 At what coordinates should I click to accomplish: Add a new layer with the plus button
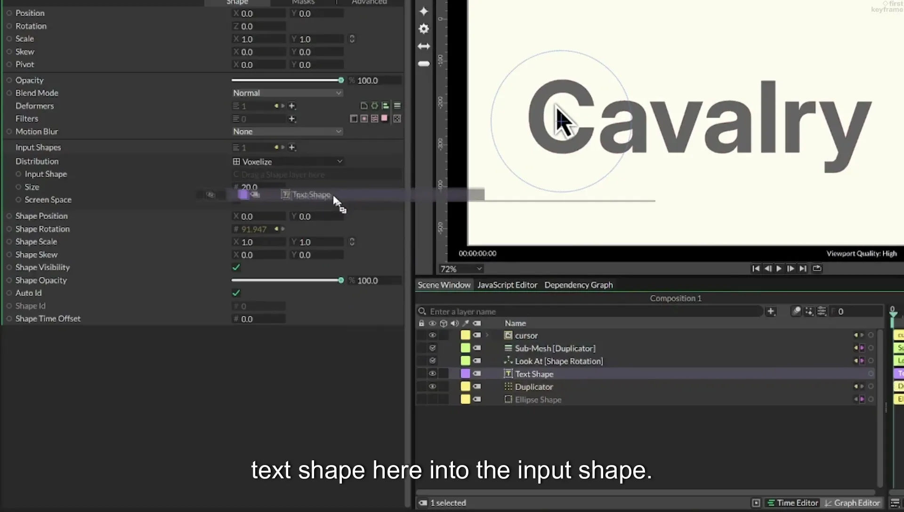point(771,311)
